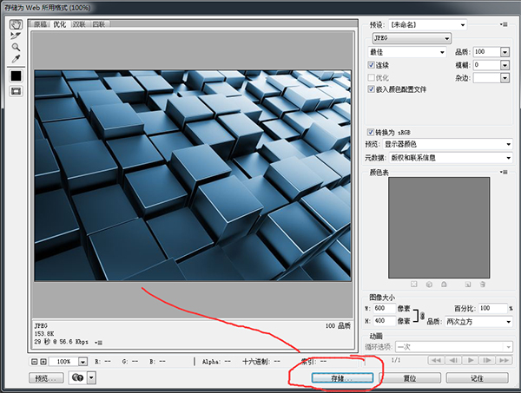Open the 颜色表 panel menu icon
This screenshot has width=521, height=393.
pyautogui.click(x=504, y=172)
